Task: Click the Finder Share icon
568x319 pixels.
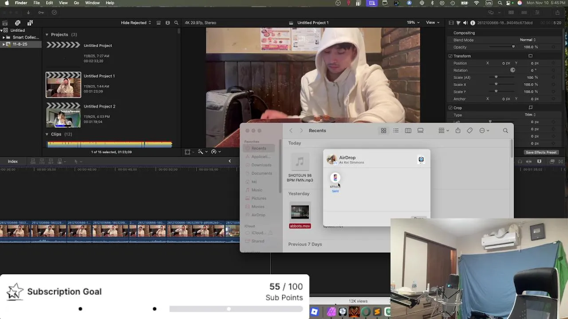Action: point(458,131)
